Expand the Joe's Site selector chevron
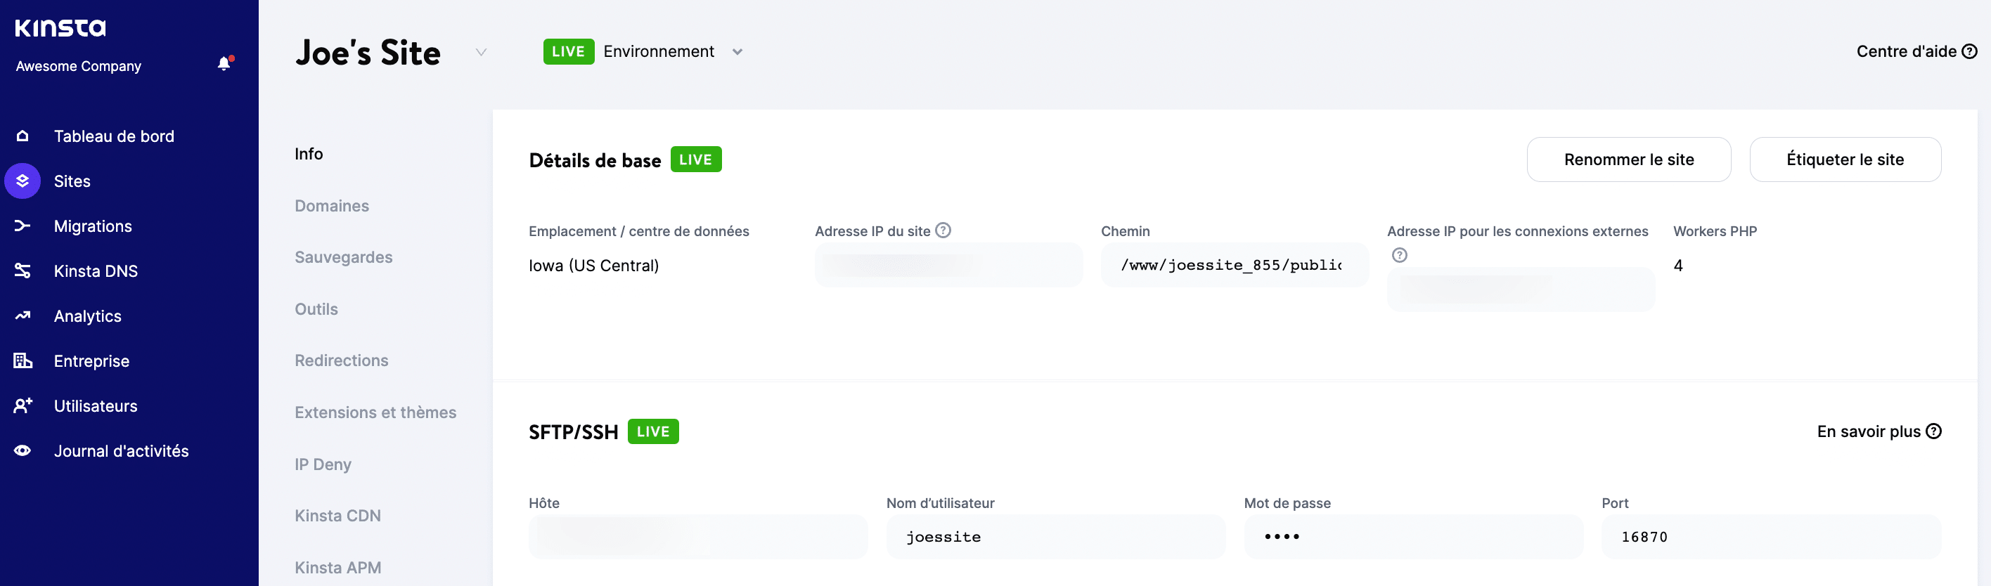Viewport: 1991px width, 586px height. [x=481, y=52]
